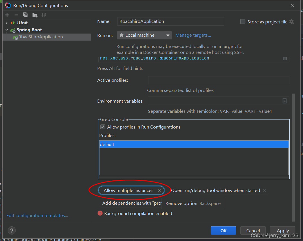Confirm with the OK button

coord(224,230)
